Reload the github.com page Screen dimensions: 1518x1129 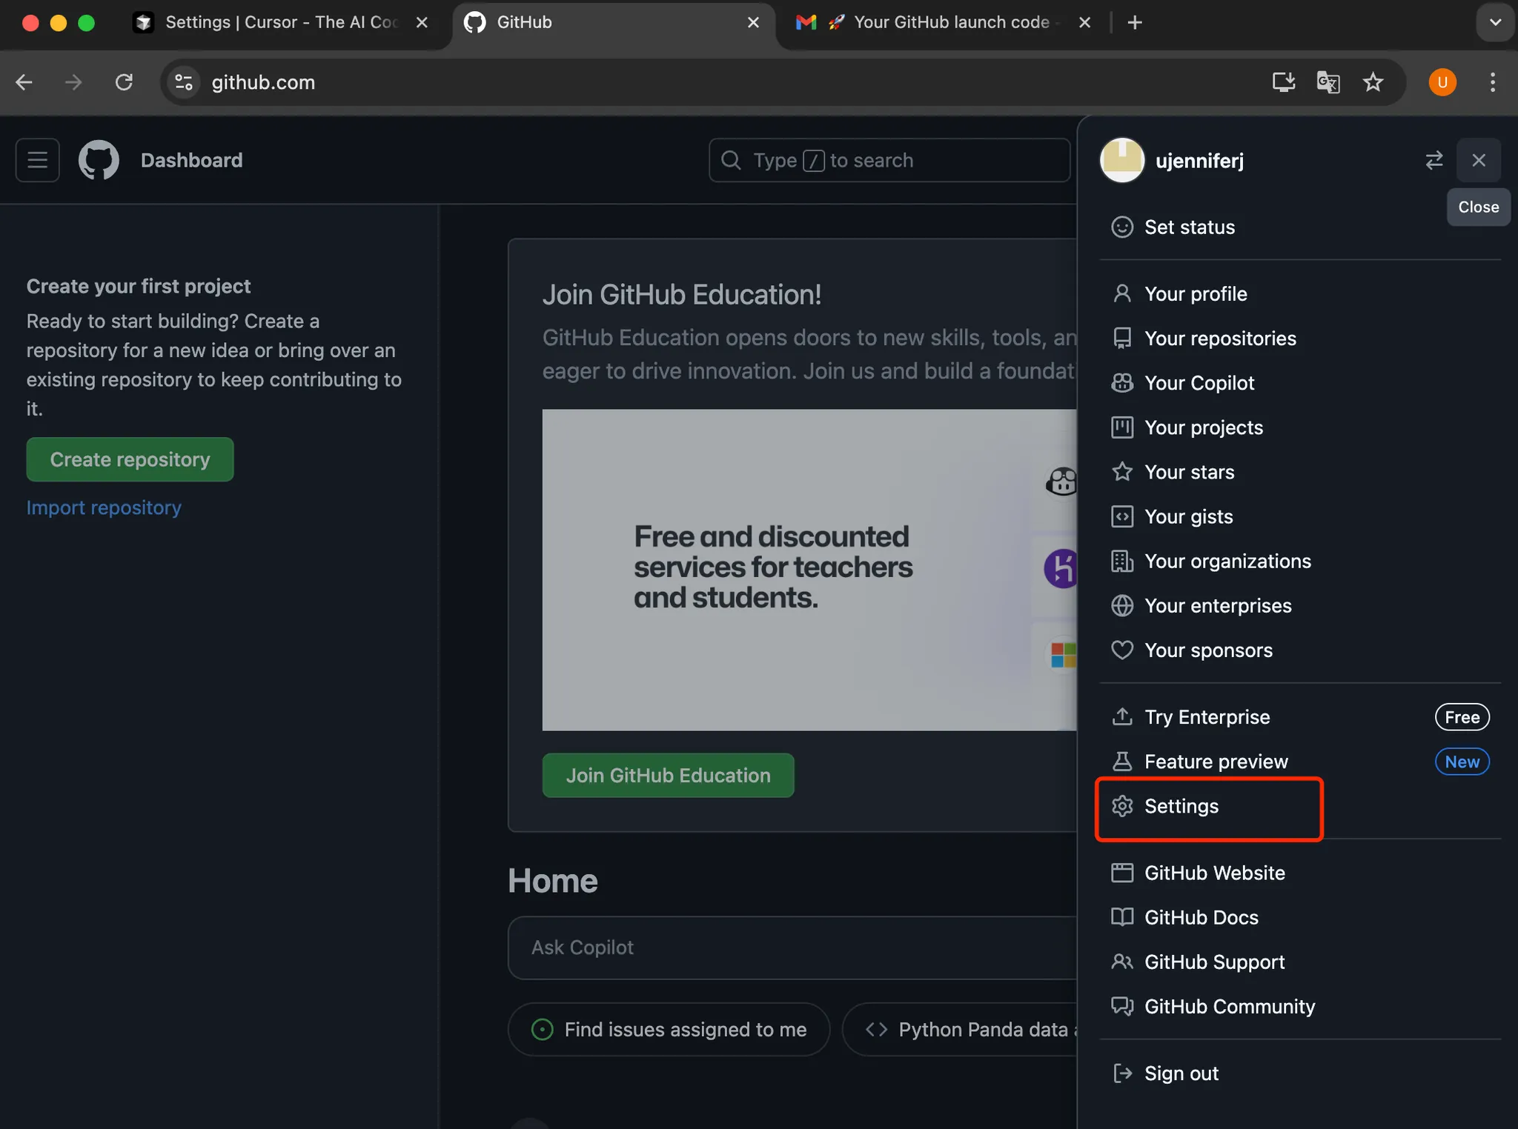pyautogui.click(x=124, y=82)
